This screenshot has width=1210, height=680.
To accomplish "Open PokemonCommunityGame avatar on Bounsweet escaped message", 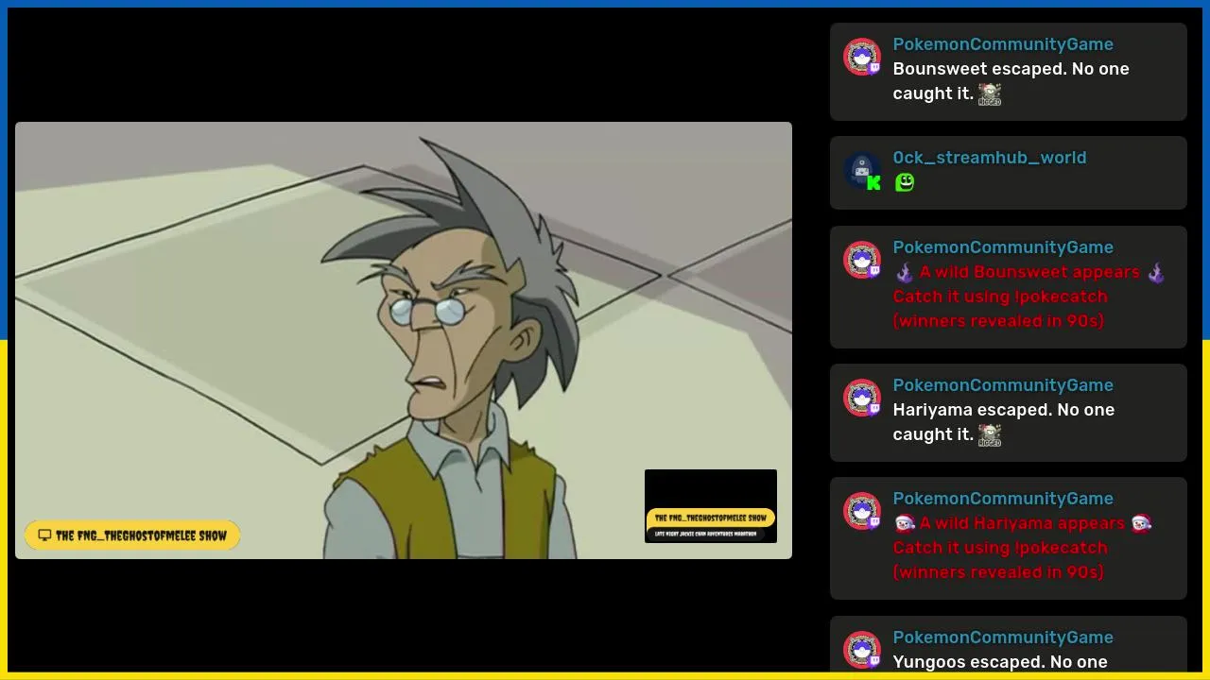I will [862, 57].
